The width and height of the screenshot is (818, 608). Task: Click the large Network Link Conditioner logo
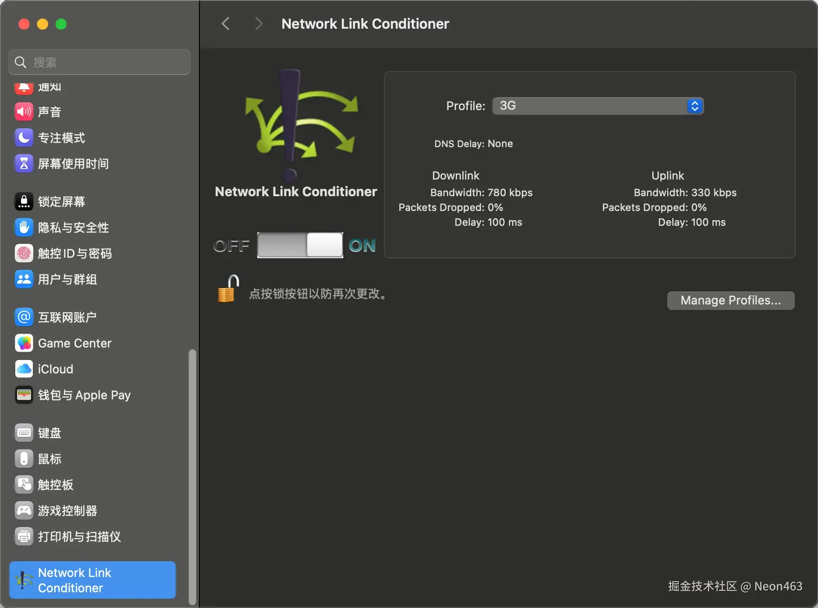[301, 125]
